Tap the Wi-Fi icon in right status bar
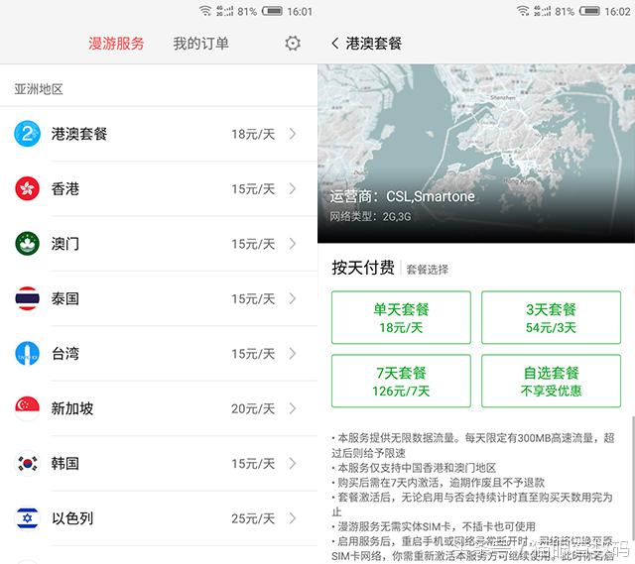Image resolution: width=635 pixels, height=564 pixels. (523, 11)
